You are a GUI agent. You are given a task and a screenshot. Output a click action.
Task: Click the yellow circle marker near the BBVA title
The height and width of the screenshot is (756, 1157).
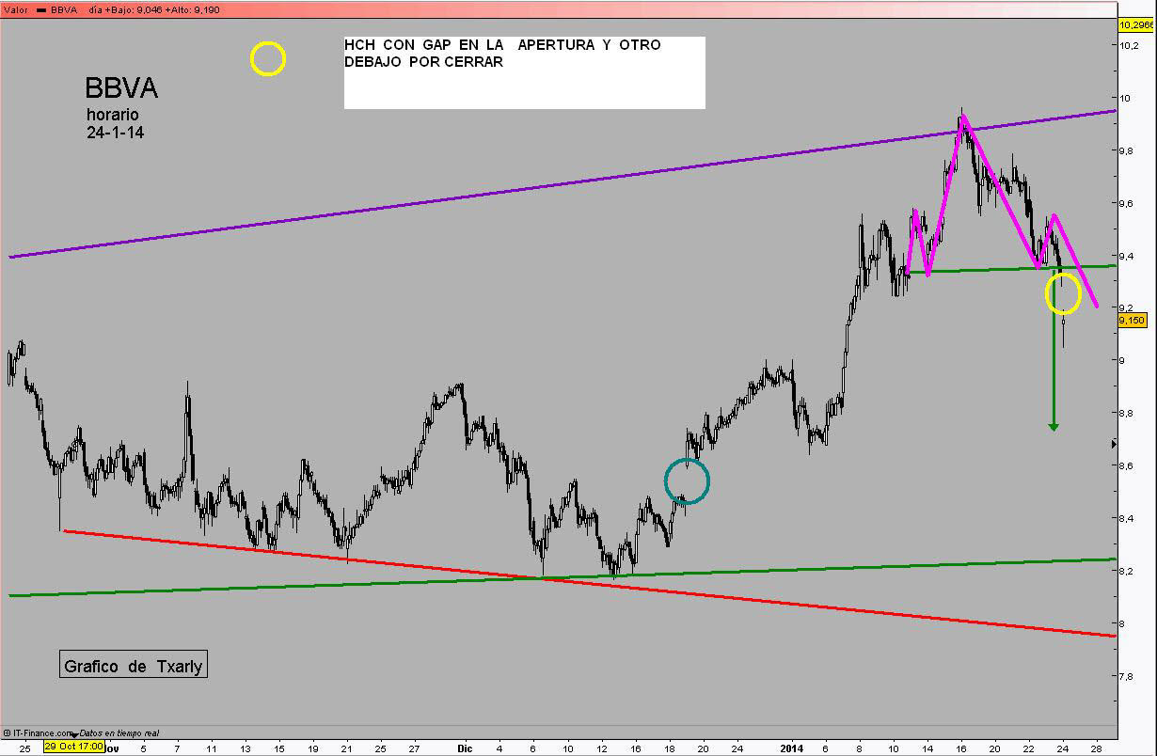[267, 59]
